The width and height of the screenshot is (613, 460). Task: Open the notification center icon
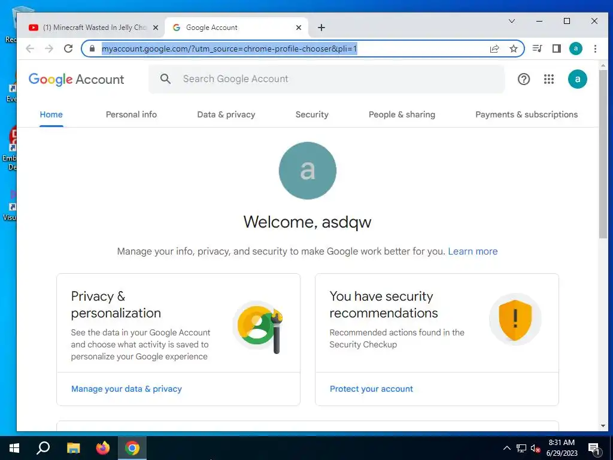594,449
